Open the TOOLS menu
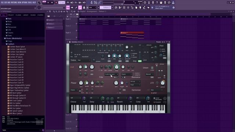 [x=30, y=3]
